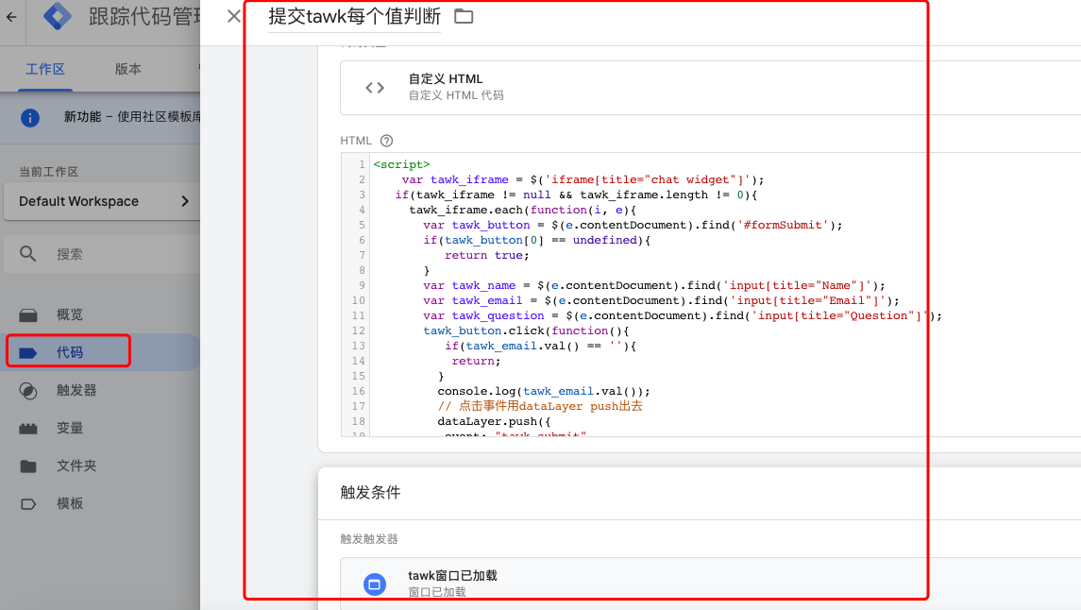Close the tag editor panel

click(x=234, y=16)
